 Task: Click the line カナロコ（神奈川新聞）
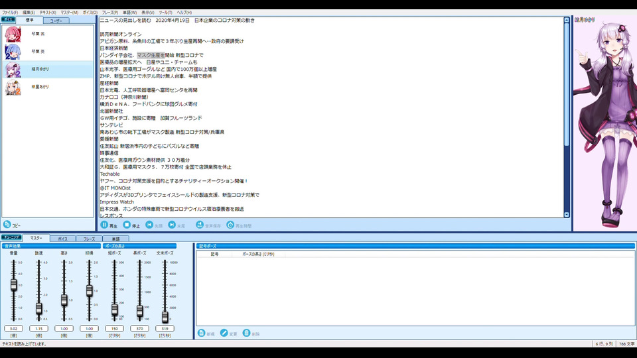click(124, 97)
